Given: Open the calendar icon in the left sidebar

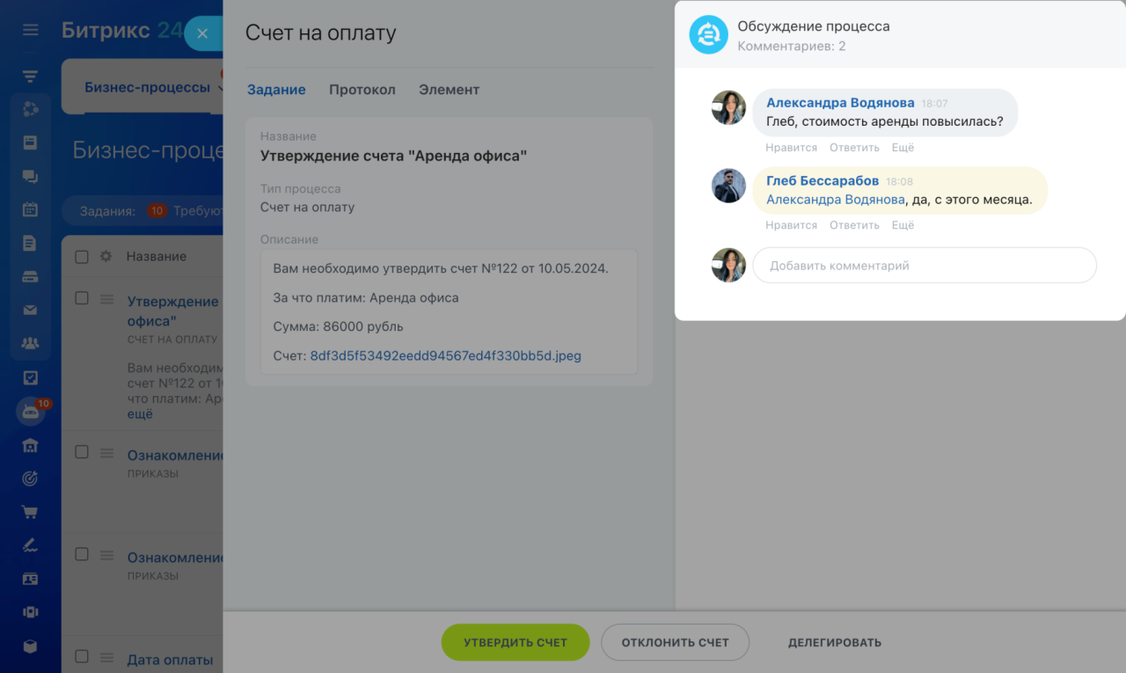Looking at the screenshot, I should click(31, 209).
